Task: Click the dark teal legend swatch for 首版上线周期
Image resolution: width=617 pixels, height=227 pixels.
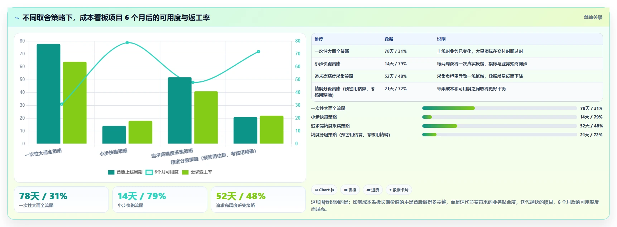Action: pos(111,172)
